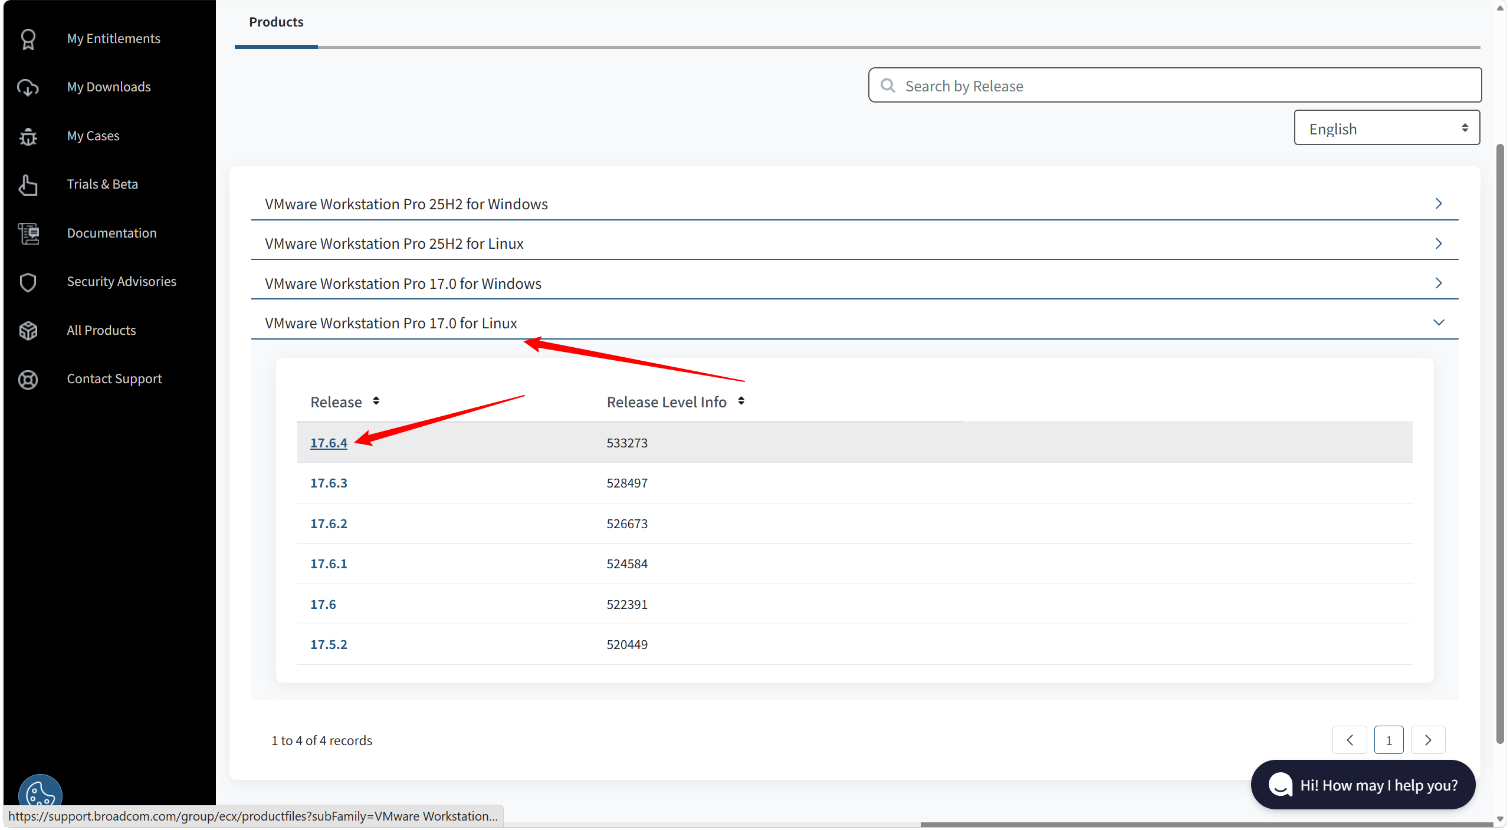Click the My Downloads cloud icon
The height and width of the screenshot is (830, 1510).
[x=28, y=87]
